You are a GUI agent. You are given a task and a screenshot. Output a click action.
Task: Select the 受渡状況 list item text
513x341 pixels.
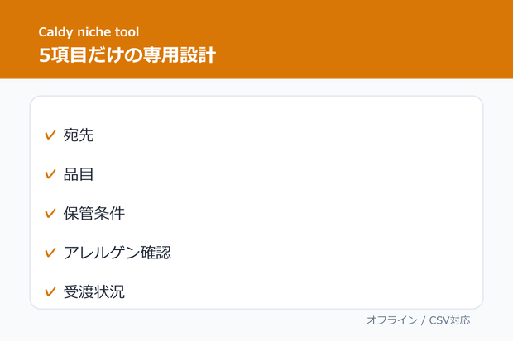click(94, 291)
